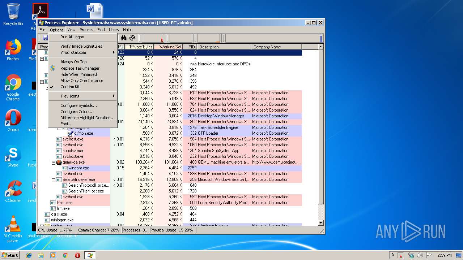Launch Google Chrome desktop shortcut
This screenshot has height=260, width=463.
[13, 88]
